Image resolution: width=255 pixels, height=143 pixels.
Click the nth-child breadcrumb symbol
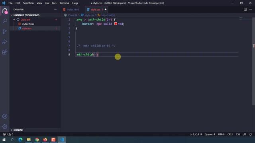(x=108, y=15)
